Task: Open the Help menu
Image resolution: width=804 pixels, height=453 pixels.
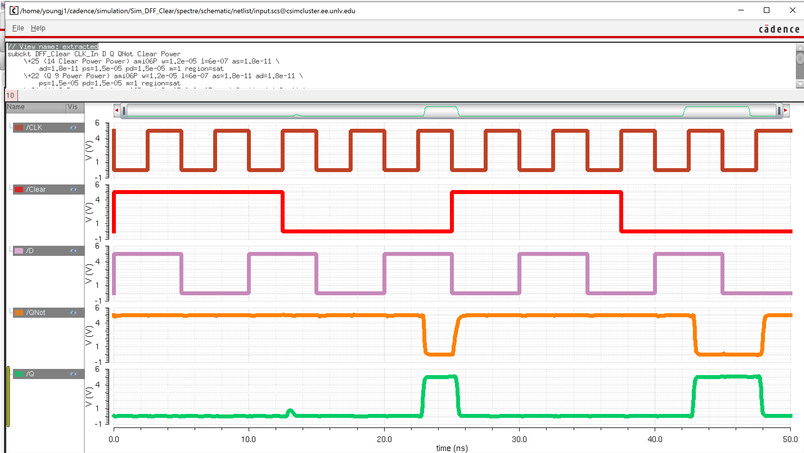Action: pos(38,28)
